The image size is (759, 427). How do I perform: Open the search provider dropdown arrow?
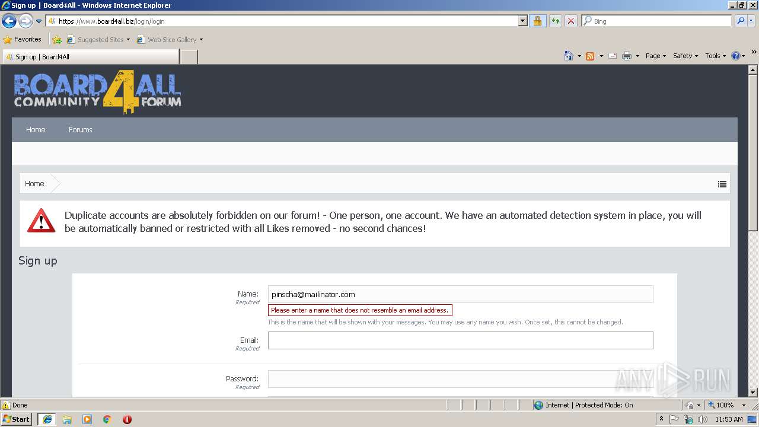(x=751, y=21)
